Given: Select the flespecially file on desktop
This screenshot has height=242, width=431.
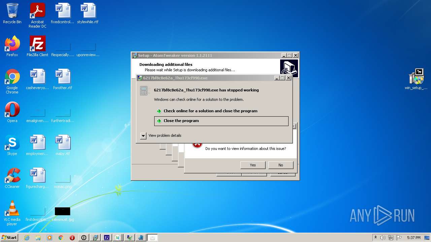Looking at the screenshot, I should click(x=63, y=50).
